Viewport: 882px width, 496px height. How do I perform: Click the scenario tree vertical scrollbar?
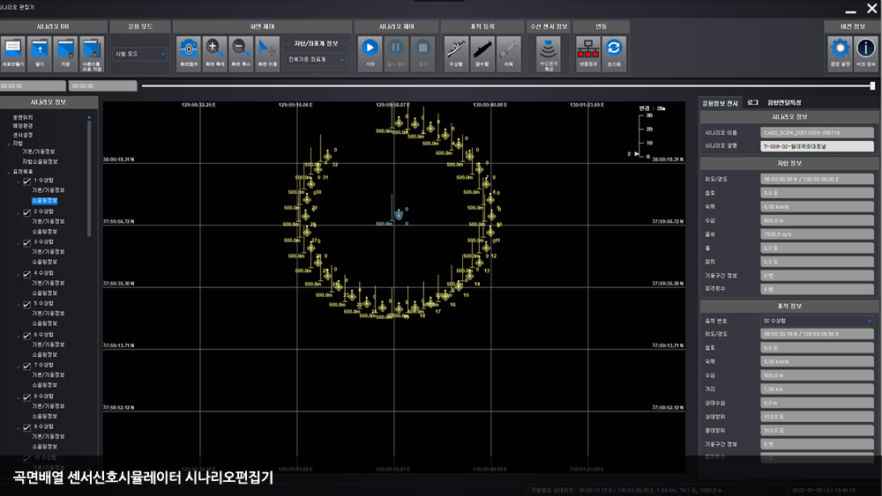pos(89,177)
